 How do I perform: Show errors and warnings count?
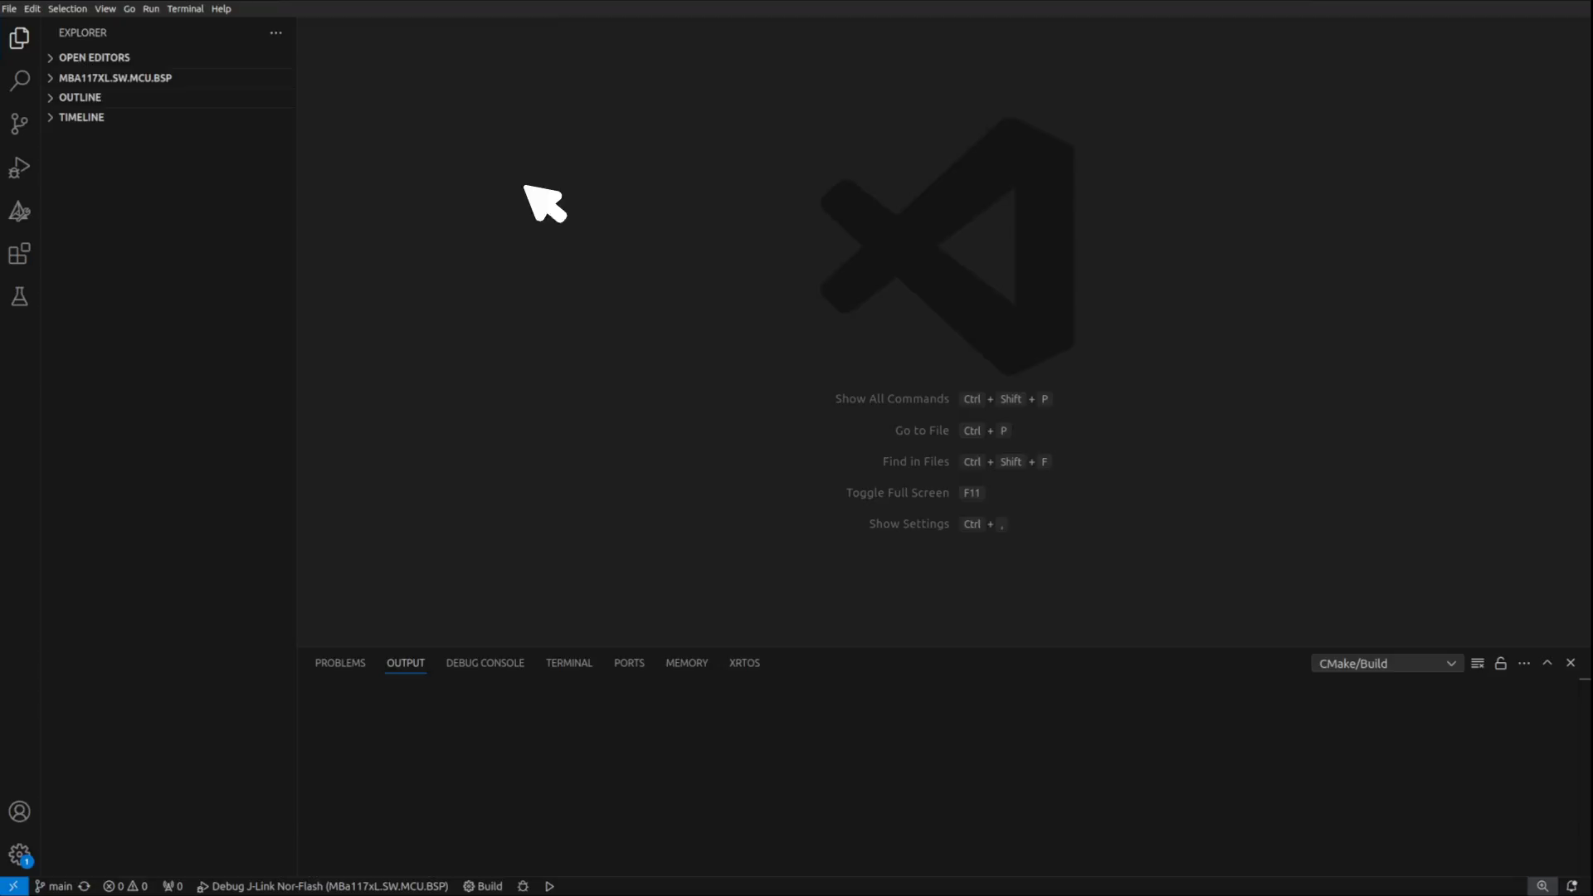click(x=125, y=886)
